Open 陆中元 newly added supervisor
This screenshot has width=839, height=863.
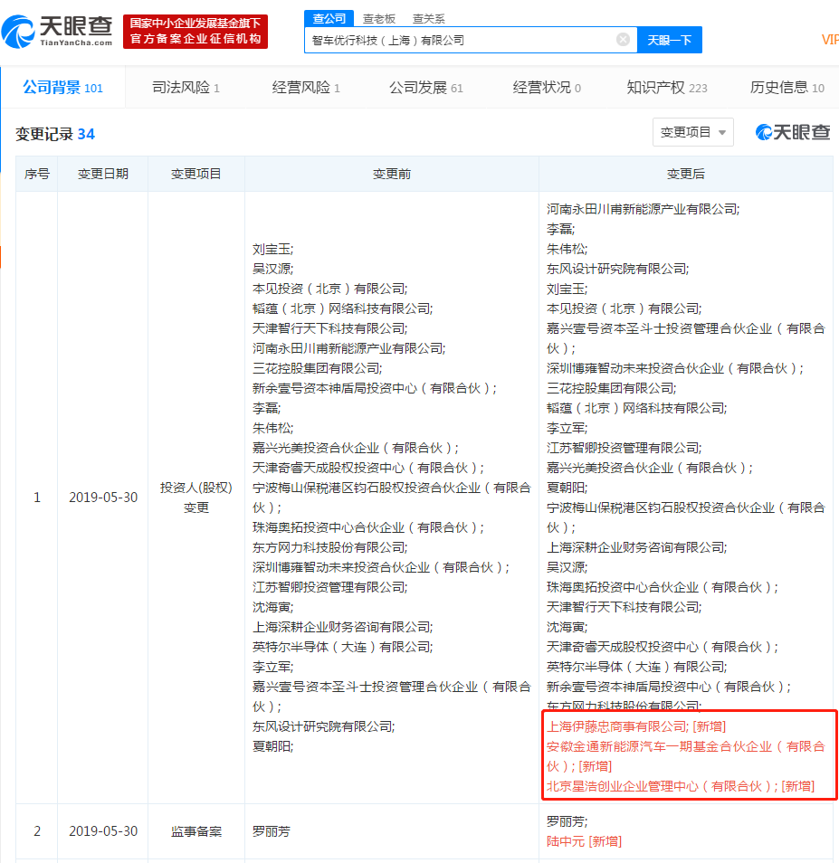point(566,841)
